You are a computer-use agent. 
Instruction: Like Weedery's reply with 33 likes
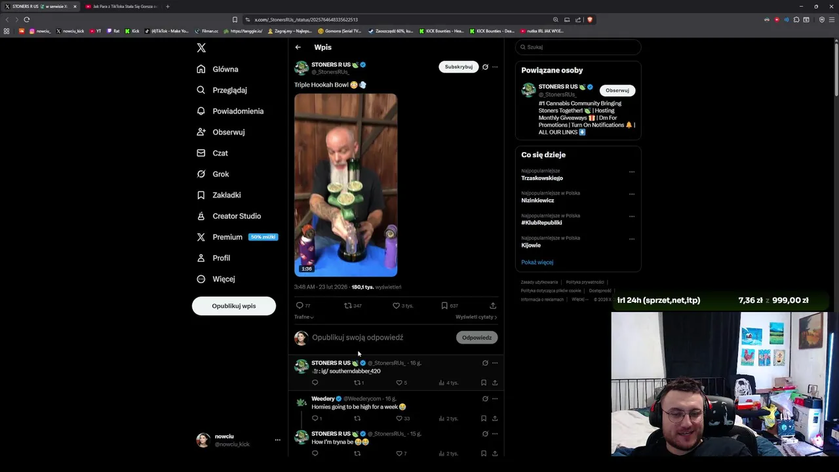coord(399,418)
